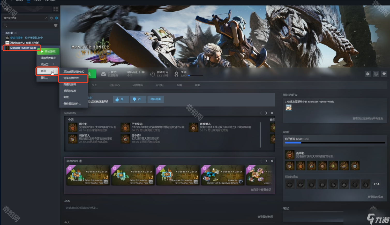This screenshot has width=390, height=225.
Task: Click the recent activity clock icon in sidebar
Action: [51, 18]
